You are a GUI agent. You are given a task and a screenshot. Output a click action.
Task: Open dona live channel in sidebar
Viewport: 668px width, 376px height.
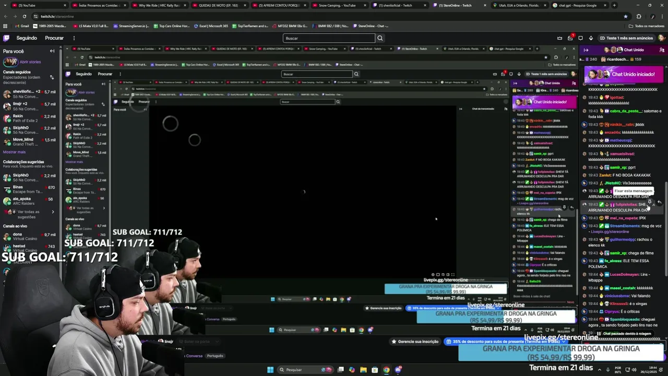point(29,237)
